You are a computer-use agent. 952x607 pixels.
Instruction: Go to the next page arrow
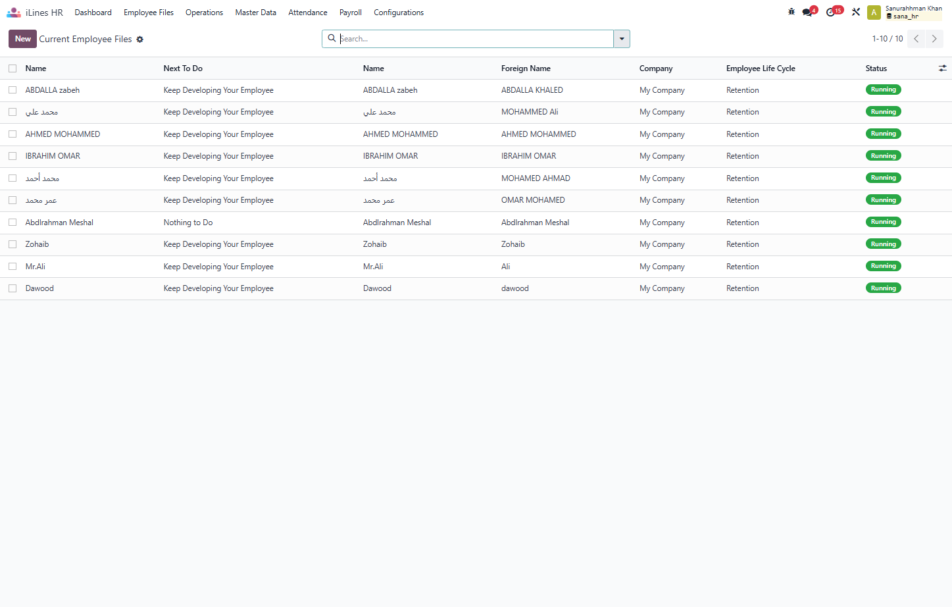934,39
